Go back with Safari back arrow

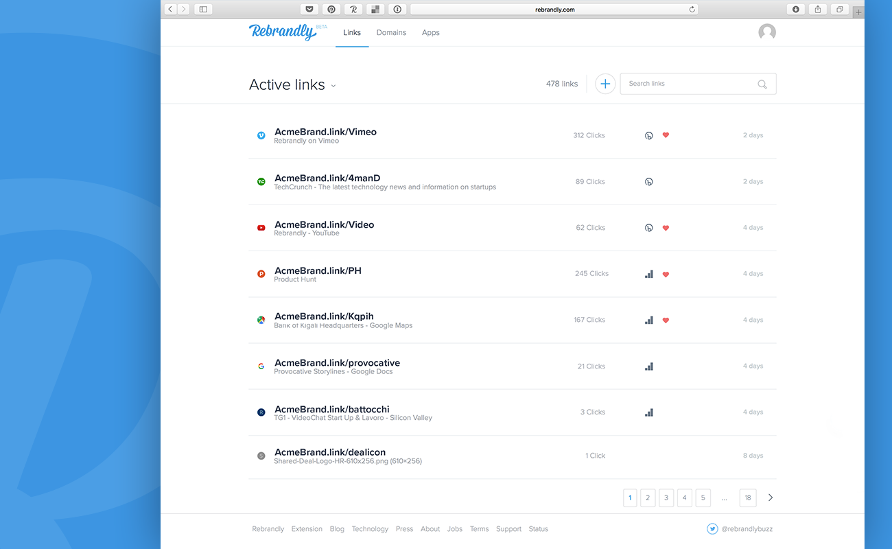tap(170, 10)
